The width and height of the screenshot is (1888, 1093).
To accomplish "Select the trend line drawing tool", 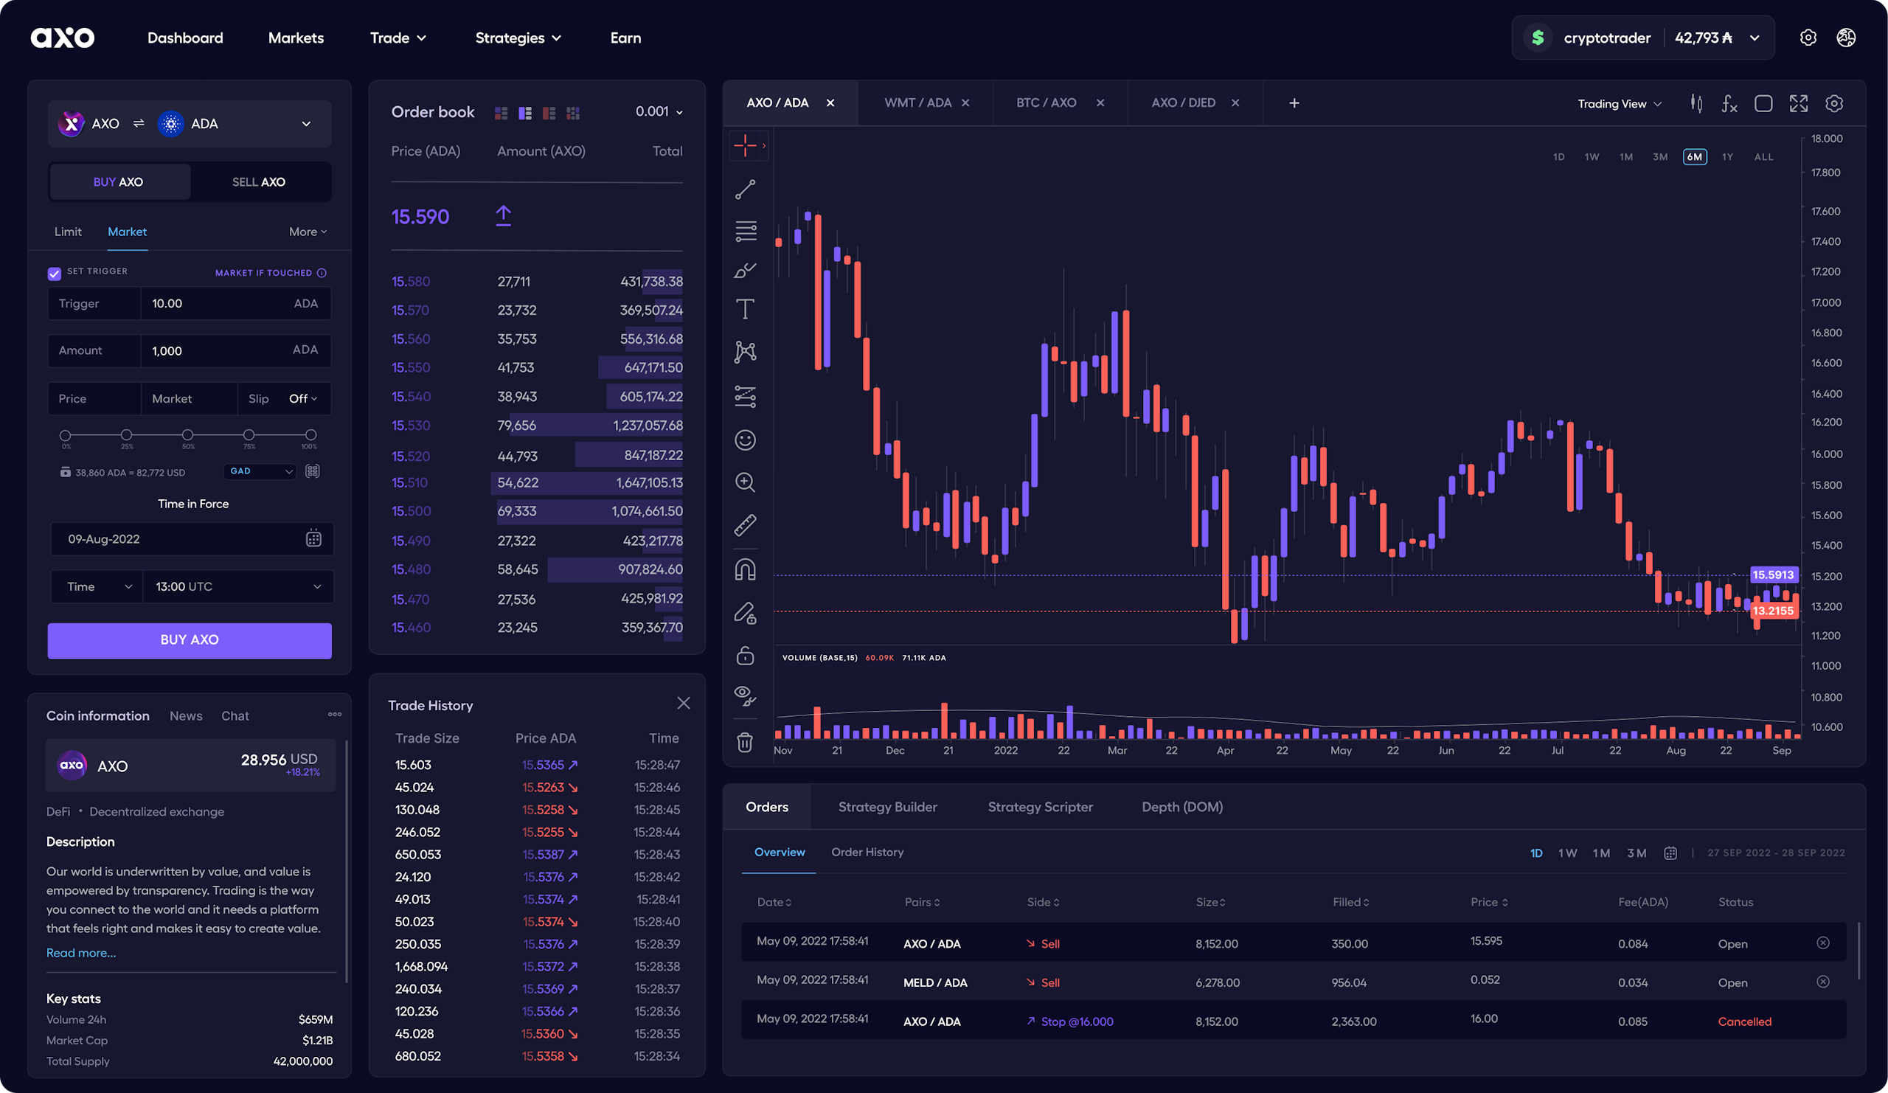I will 745,190.
